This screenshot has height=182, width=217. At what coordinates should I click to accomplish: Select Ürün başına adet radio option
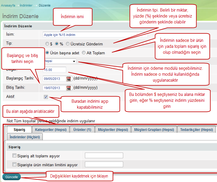47,53
